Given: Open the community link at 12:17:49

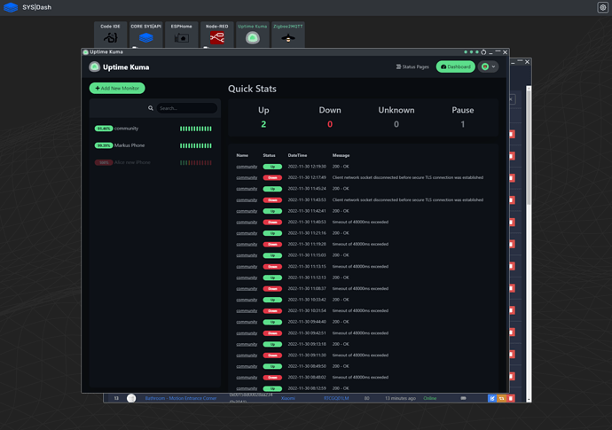Looking at the screenshot, I should tap(247, 177).
